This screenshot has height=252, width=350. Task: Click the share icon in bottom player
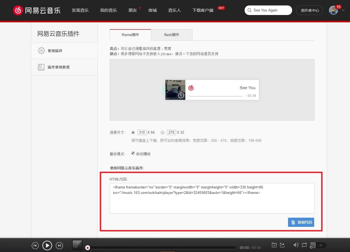click(283, 245)
